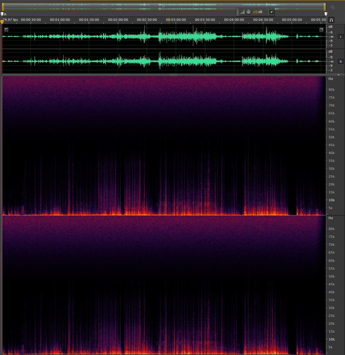The width and height of the screenshot is (345, 355).
Task: Click the left edge handle of the zoom navigator
Action: [x=3, y=7]
